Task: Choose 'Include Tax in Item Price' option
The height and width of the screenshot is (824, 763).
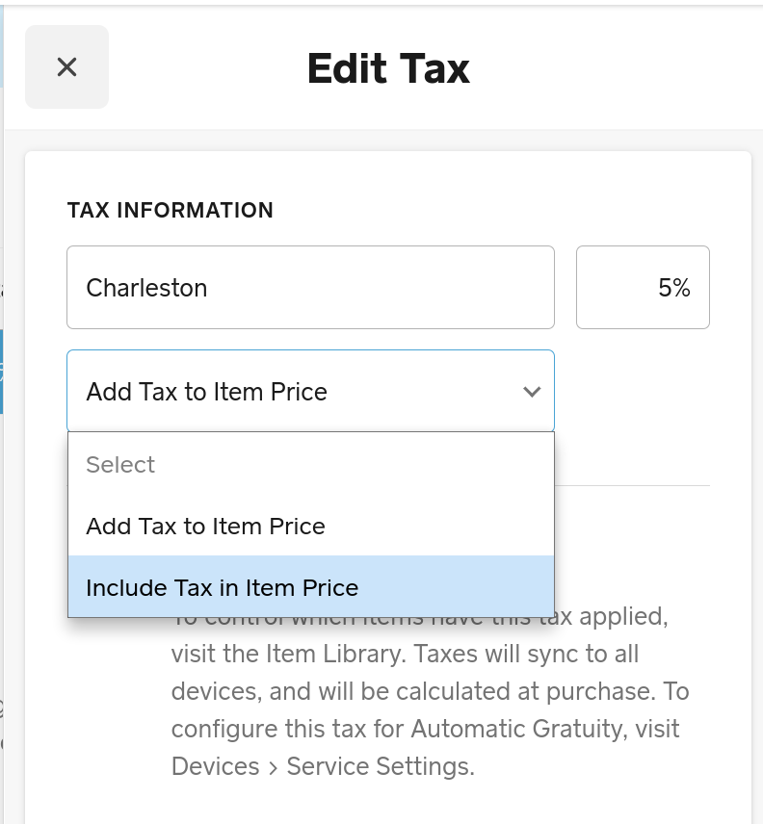Action: pyautogui.click(x=223, y=587)
